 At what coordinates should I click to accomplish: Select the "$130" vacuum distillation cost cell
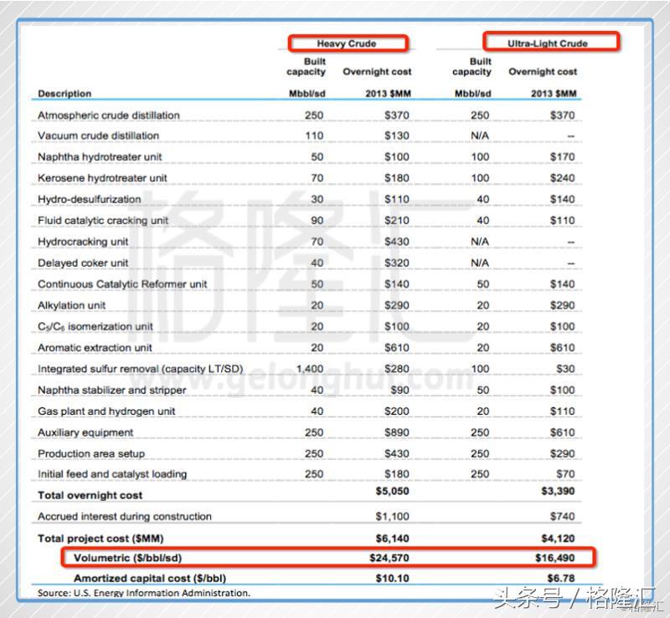pyautogui.click(x=396, y=135)
